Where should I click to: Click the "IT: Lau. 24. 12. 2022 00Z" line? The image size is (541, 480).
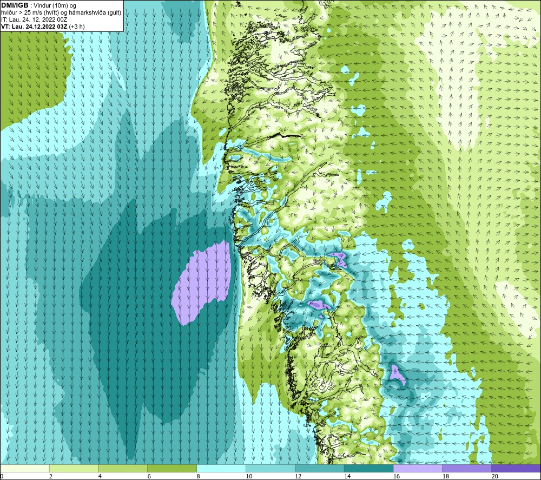pos(34,19)
